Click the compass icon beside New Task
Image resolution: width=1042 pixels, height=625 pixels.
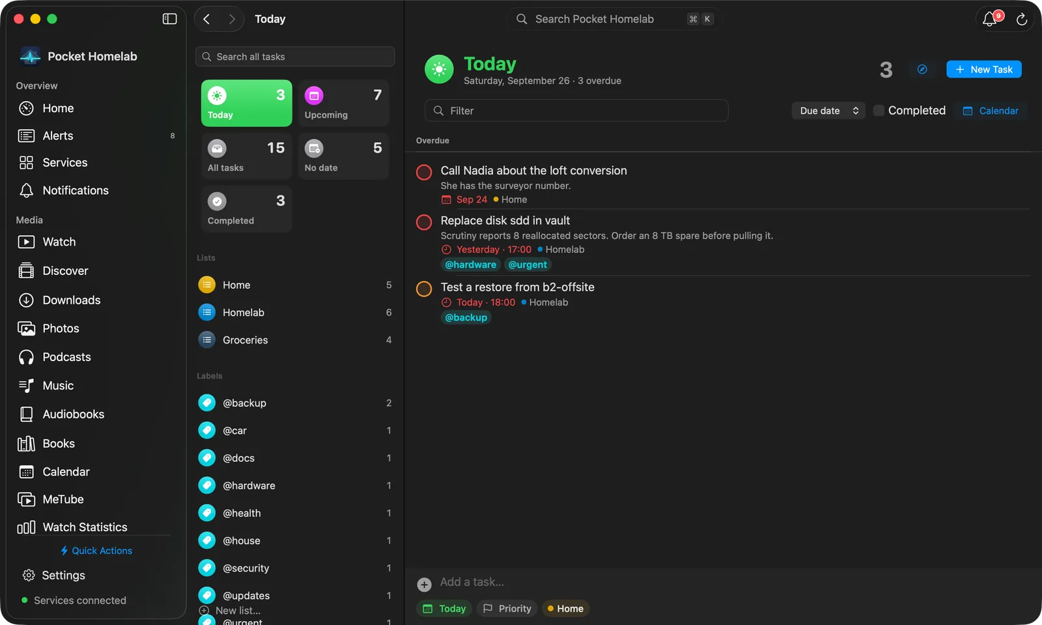pos(922,69)
